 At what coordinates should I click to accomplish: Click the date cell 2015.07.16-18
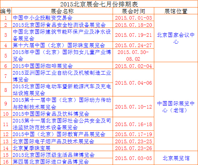point(133,124)
